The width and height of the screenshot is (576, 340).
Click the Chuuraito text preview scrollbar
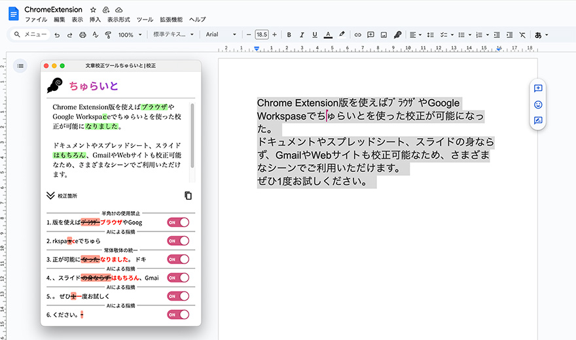pos(192,136)
